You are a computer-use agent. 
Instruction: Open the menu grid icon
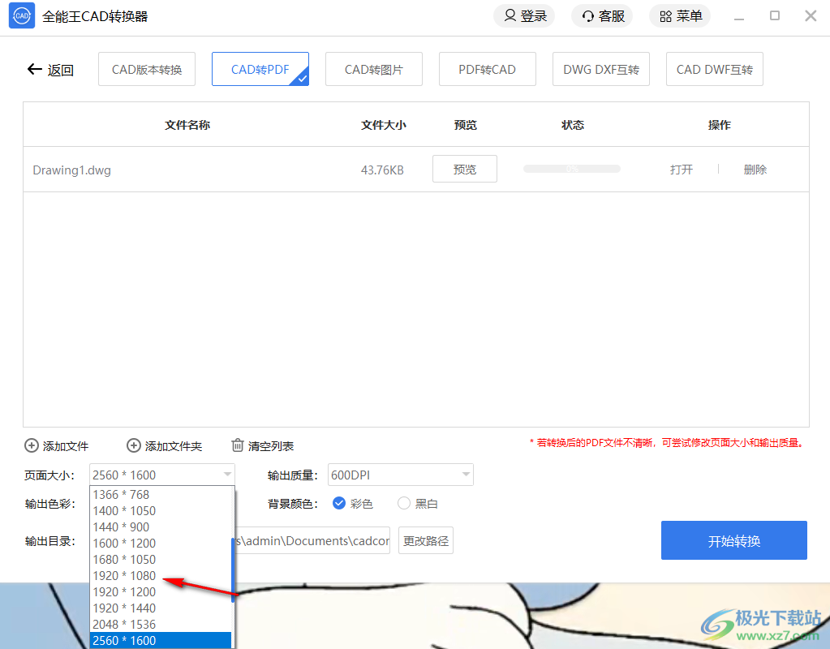[665, 16]
